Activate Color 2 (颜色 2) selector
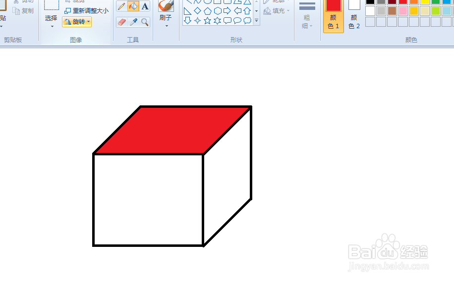 coord(354,16)
